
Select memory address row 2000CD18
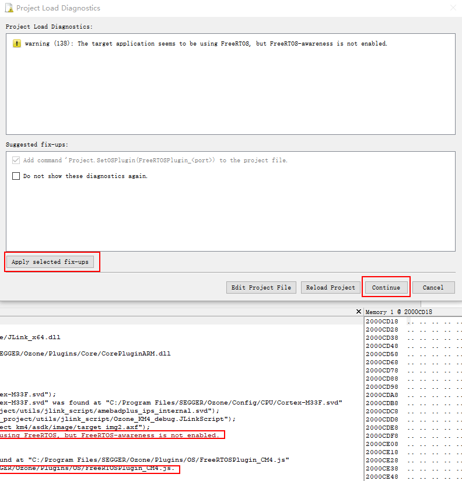pos(381,322)
